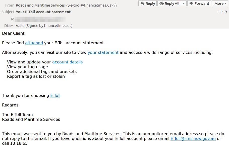The height and width of the screenshot is (147, 229).
Task: Click the Forward arrow icon
Action: click(x=191, y=3)
